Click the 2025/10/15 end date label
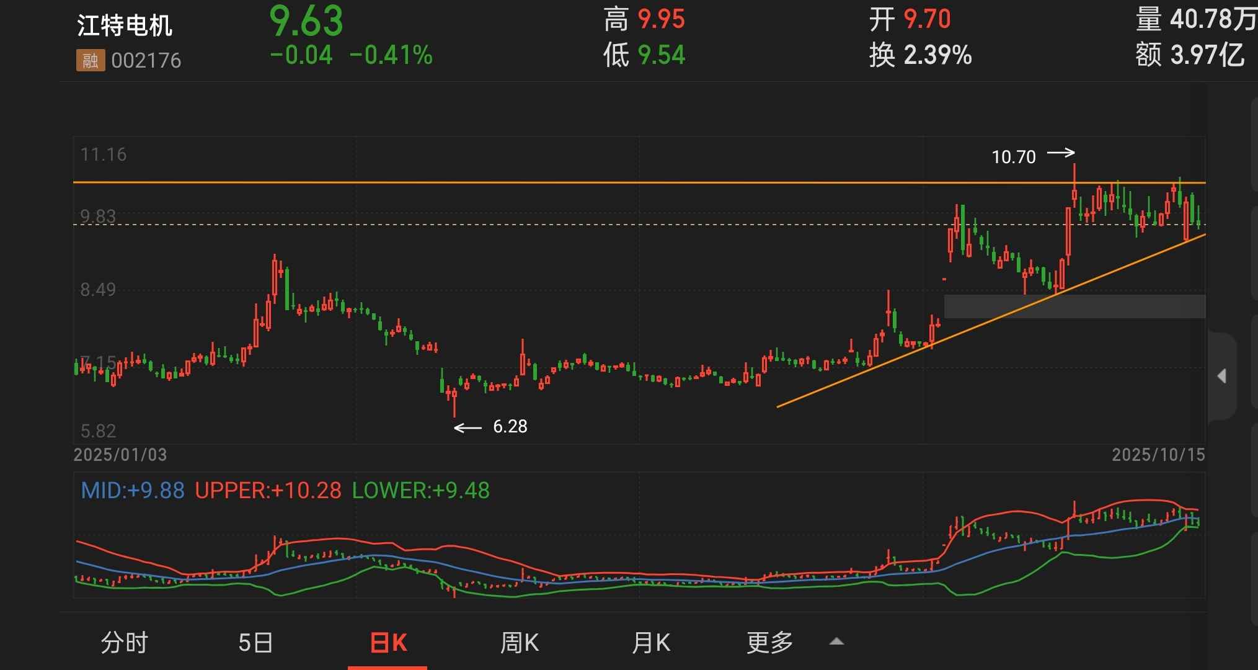This screenshot has width=1258, height=670. [1158, 455]
